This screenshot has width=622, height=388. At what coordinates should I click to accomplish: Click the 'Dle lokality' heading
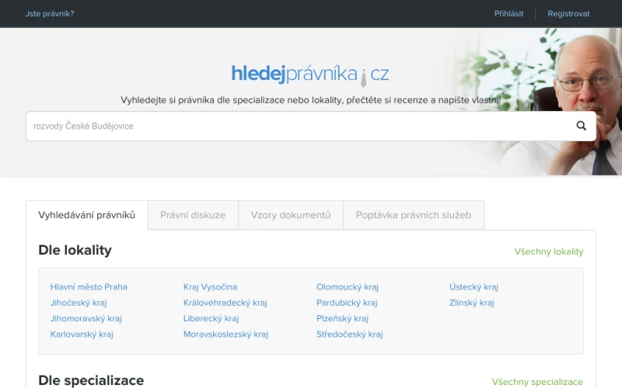(75, 250)
